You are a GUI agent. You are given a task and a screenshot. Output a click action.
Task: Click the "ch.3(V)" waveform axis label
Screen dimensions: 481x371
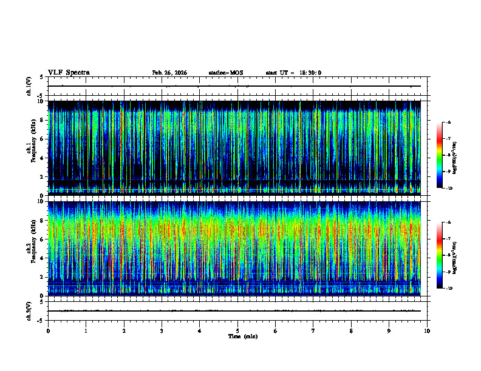tap(29, 311)
